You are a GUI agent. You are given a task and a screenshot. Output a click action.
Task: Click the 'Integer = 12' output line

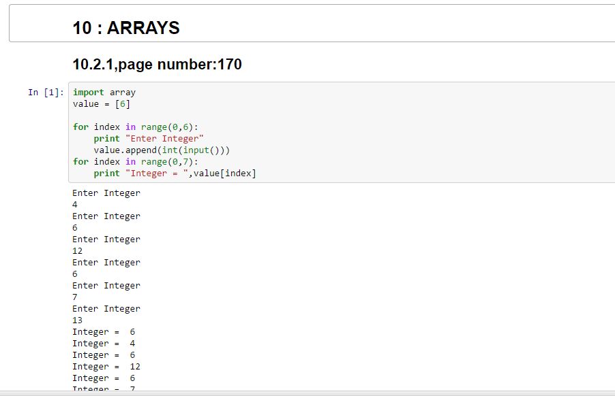pyautogui.click(x=106, y=367)
